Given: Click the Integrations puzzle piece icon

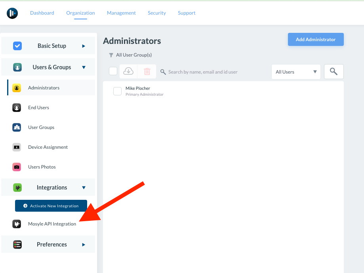Looking at the screenshot, I should tap(17, 187).
